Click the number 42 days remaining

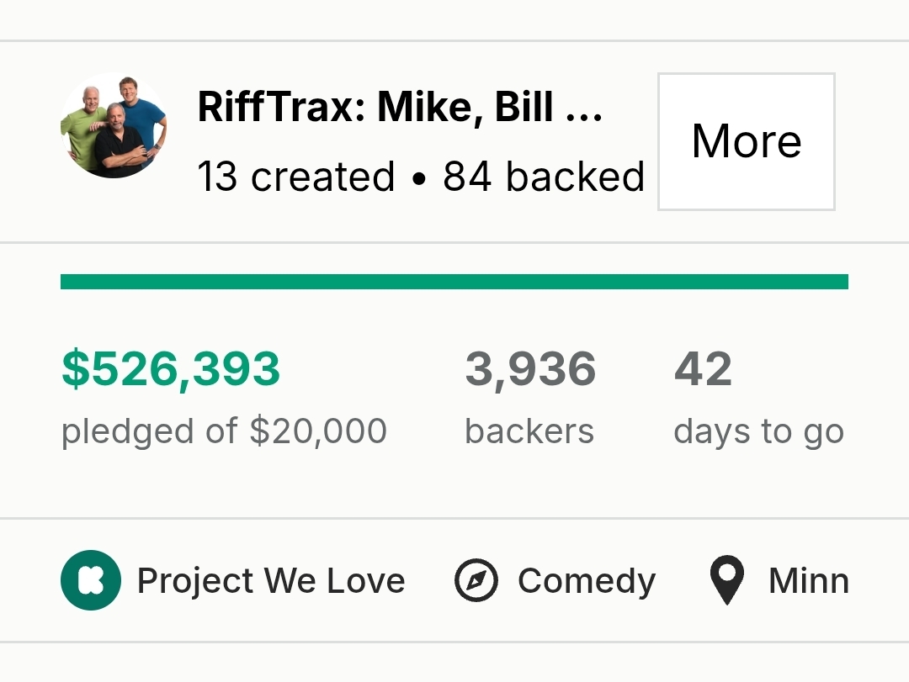coord(703,370)
